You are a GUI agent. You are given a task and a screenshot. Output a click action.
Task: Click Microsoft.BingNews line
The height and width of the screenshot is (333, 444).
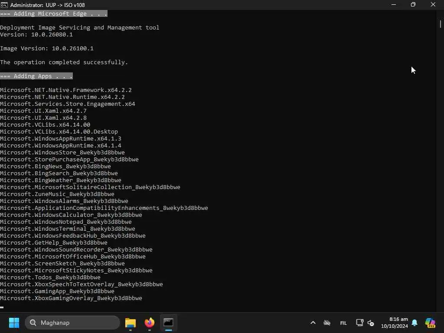[x=55, y=166]
